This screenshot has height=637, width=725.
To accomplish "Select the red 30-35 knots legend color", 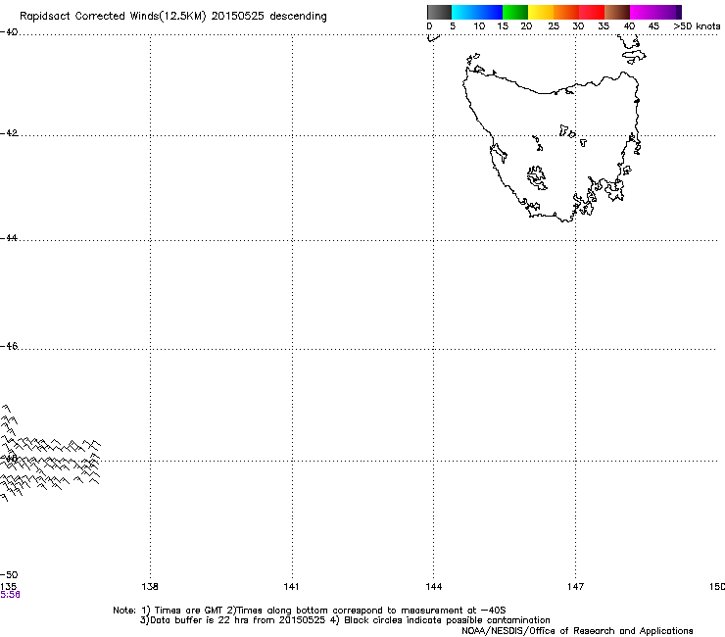I will tap(592, 12).
